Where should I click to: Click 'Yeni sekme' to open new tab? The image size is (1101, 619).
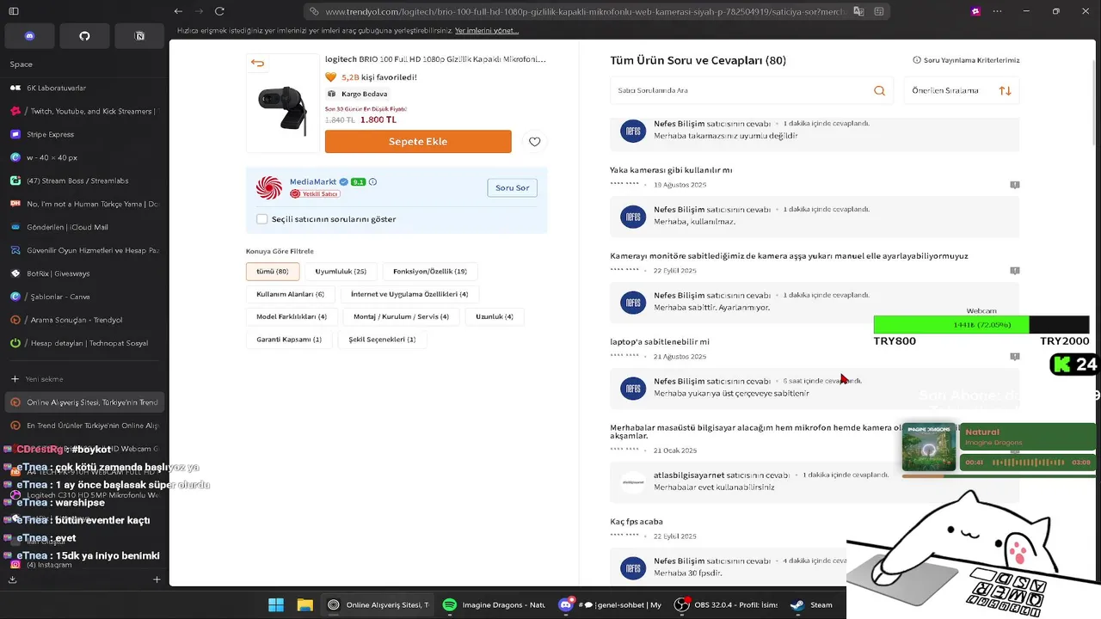click(x=83, y=379)
